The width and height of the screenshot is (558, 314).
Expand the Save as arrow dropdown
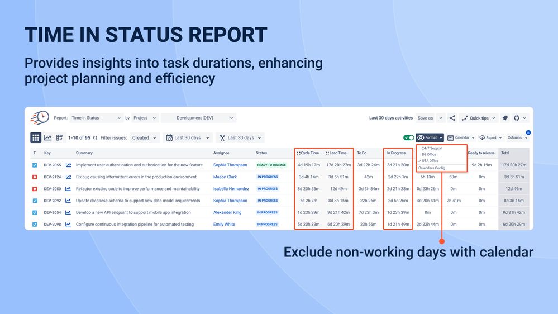tap(441, 118)
